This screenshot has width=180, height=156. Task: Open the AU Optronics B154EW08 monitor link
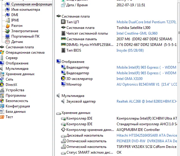147,84
